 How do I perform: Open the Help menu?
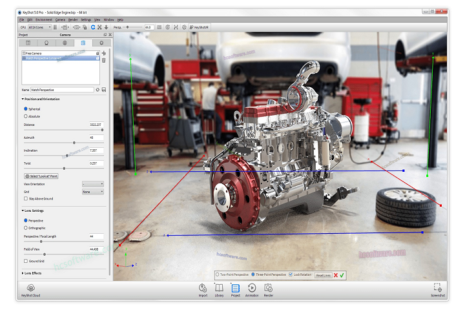coord(120,19)
